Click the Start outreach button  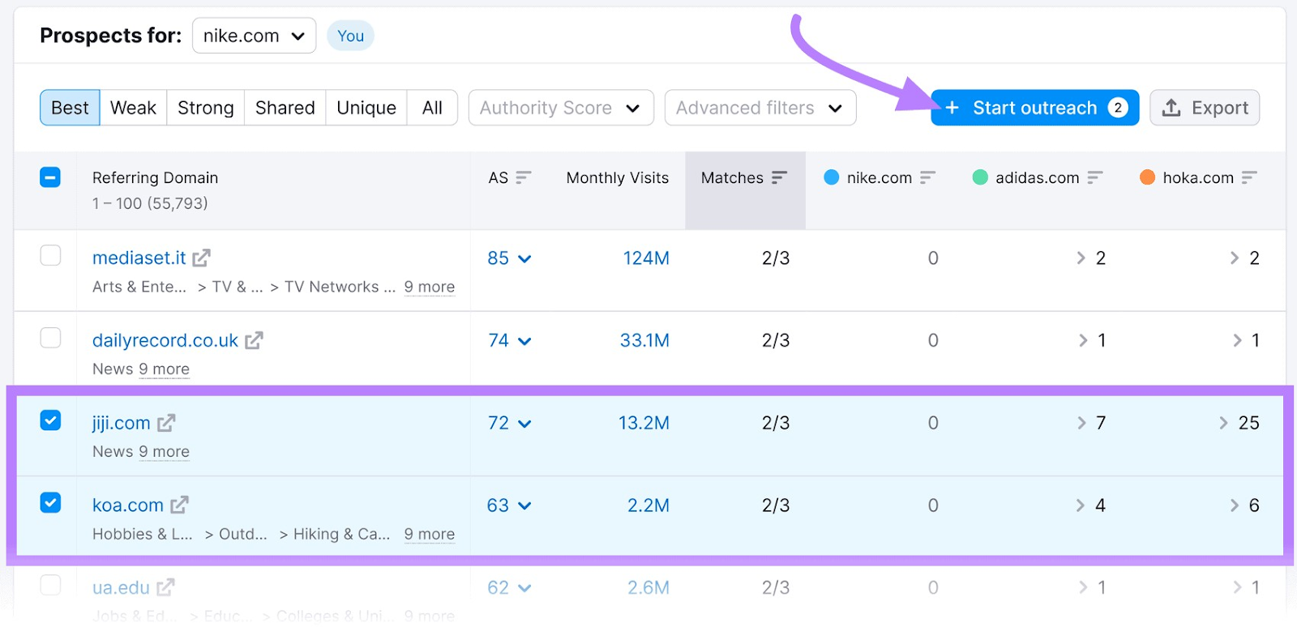pyautogui.click(x=1034, y=108)
